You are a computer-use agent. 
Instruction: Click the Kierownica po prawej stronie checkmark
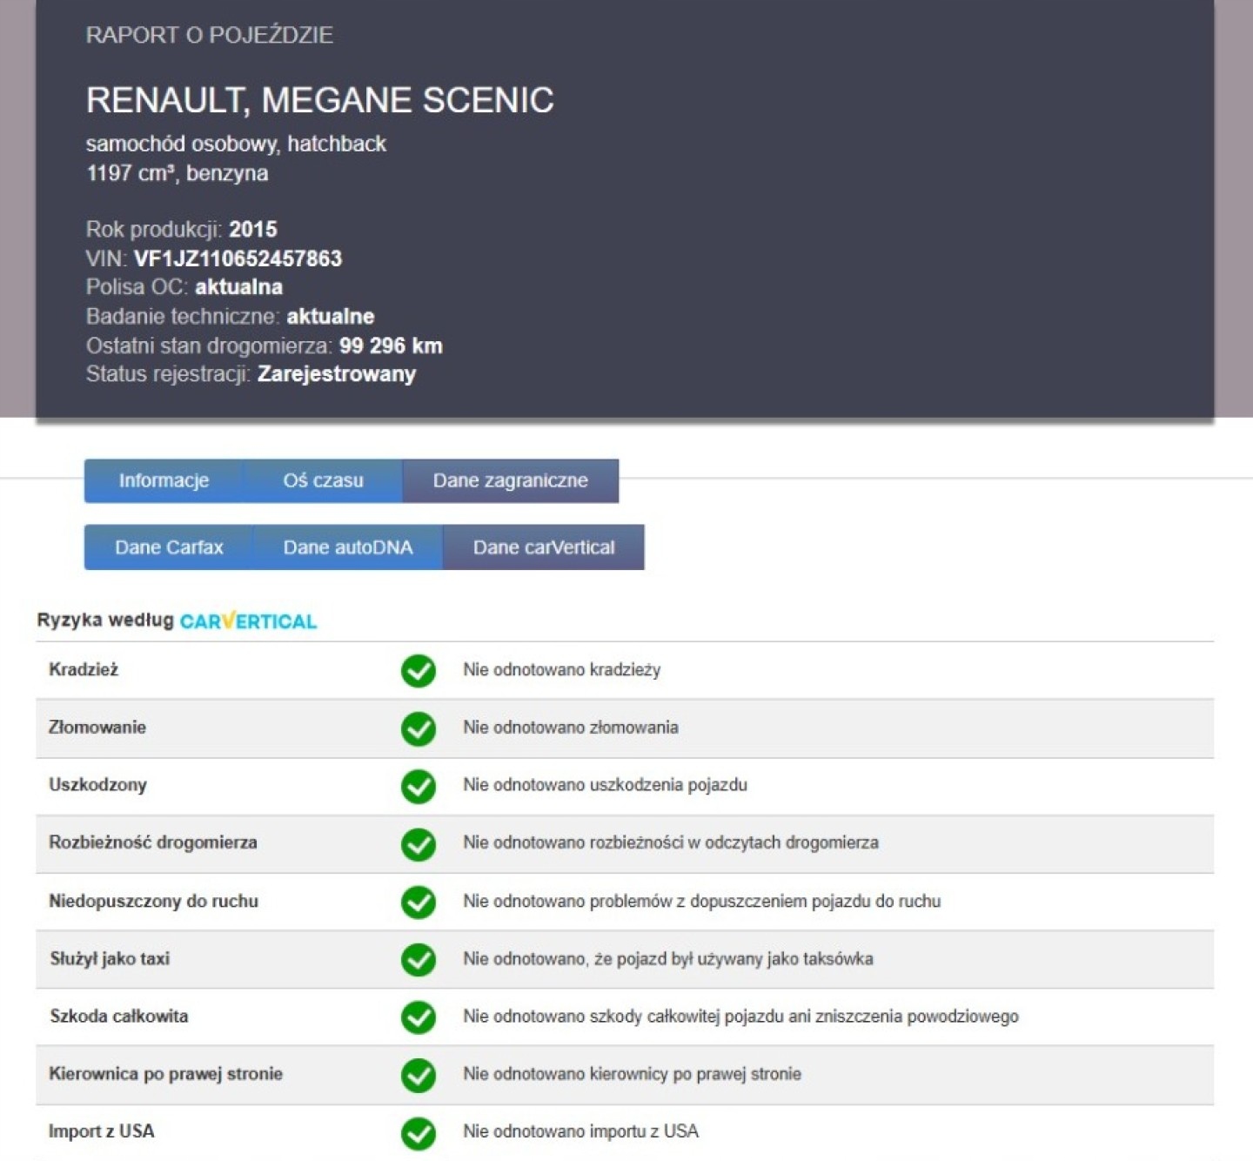point(418,1075)
